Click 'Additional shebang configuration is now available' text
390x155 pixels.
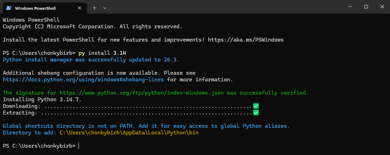click(99, 73)
